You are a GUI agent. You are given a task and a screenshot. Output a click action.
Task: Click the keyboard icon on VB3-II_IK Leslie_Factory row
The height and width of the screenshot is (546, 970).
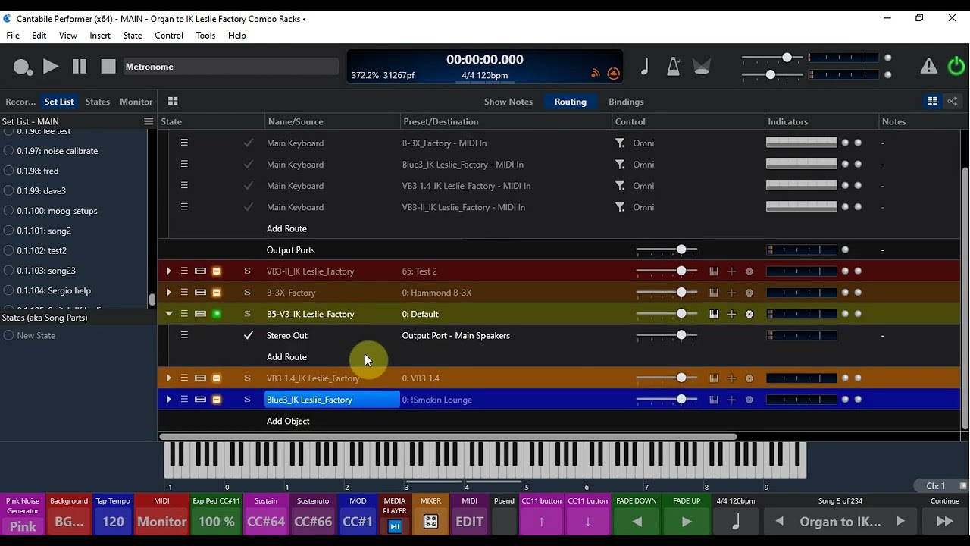(x=713, y=271)
